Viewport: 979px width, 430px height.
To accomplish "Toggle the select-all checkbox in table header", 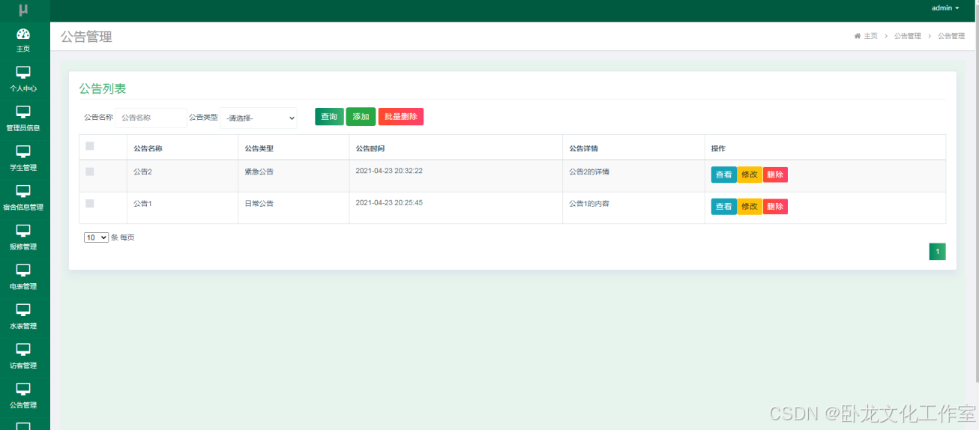I will click(90, 146).
